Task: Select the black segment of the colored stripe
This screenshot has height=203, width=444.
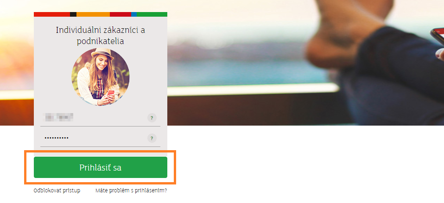Action: 73,14
